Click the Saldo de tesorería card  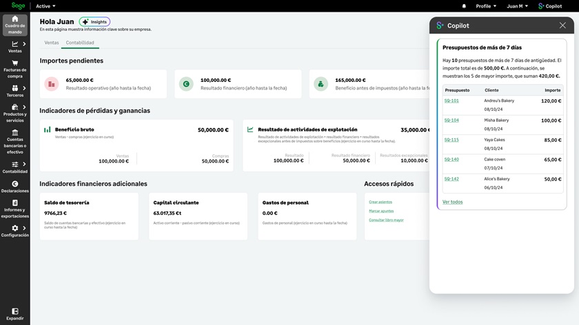[89, 216]
